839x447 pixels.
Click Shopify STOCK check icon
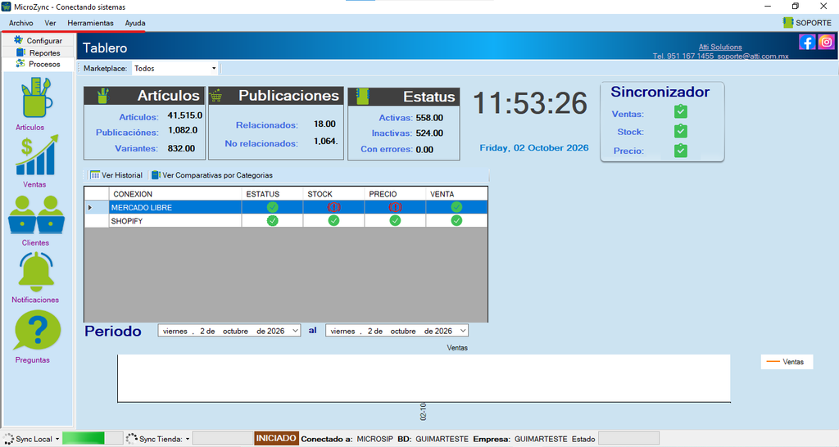pos(334,220)
